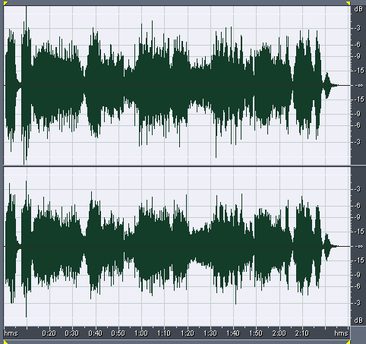Click the -∞ label of the upper channel
This screenshot has width=366, height=344.
(x=359, y=85)
